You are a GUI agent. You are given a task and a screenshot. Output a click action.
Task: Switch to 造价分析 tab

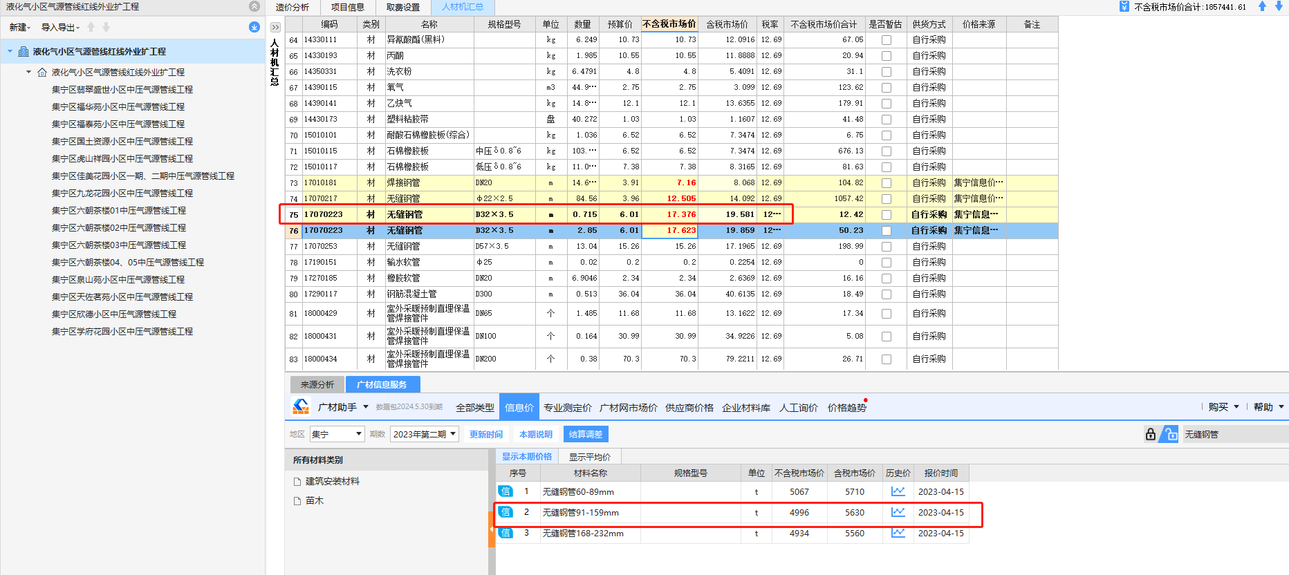click(293, 8)
